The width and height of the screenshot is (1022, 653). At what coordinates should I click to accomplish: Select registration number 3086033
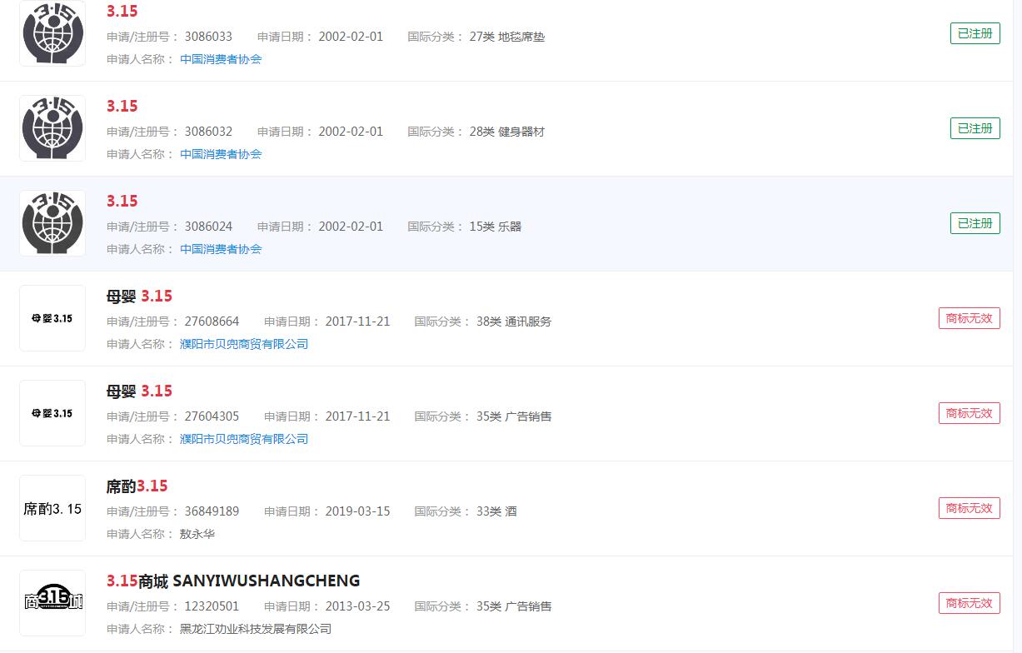pyautogui.click(x=208, y=37)
